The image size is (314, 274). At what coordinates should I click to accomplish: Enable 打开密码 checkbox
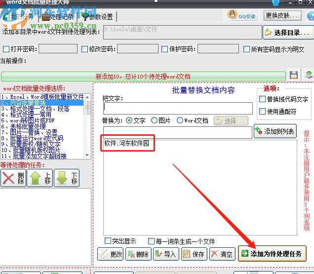tap(6, 49)
